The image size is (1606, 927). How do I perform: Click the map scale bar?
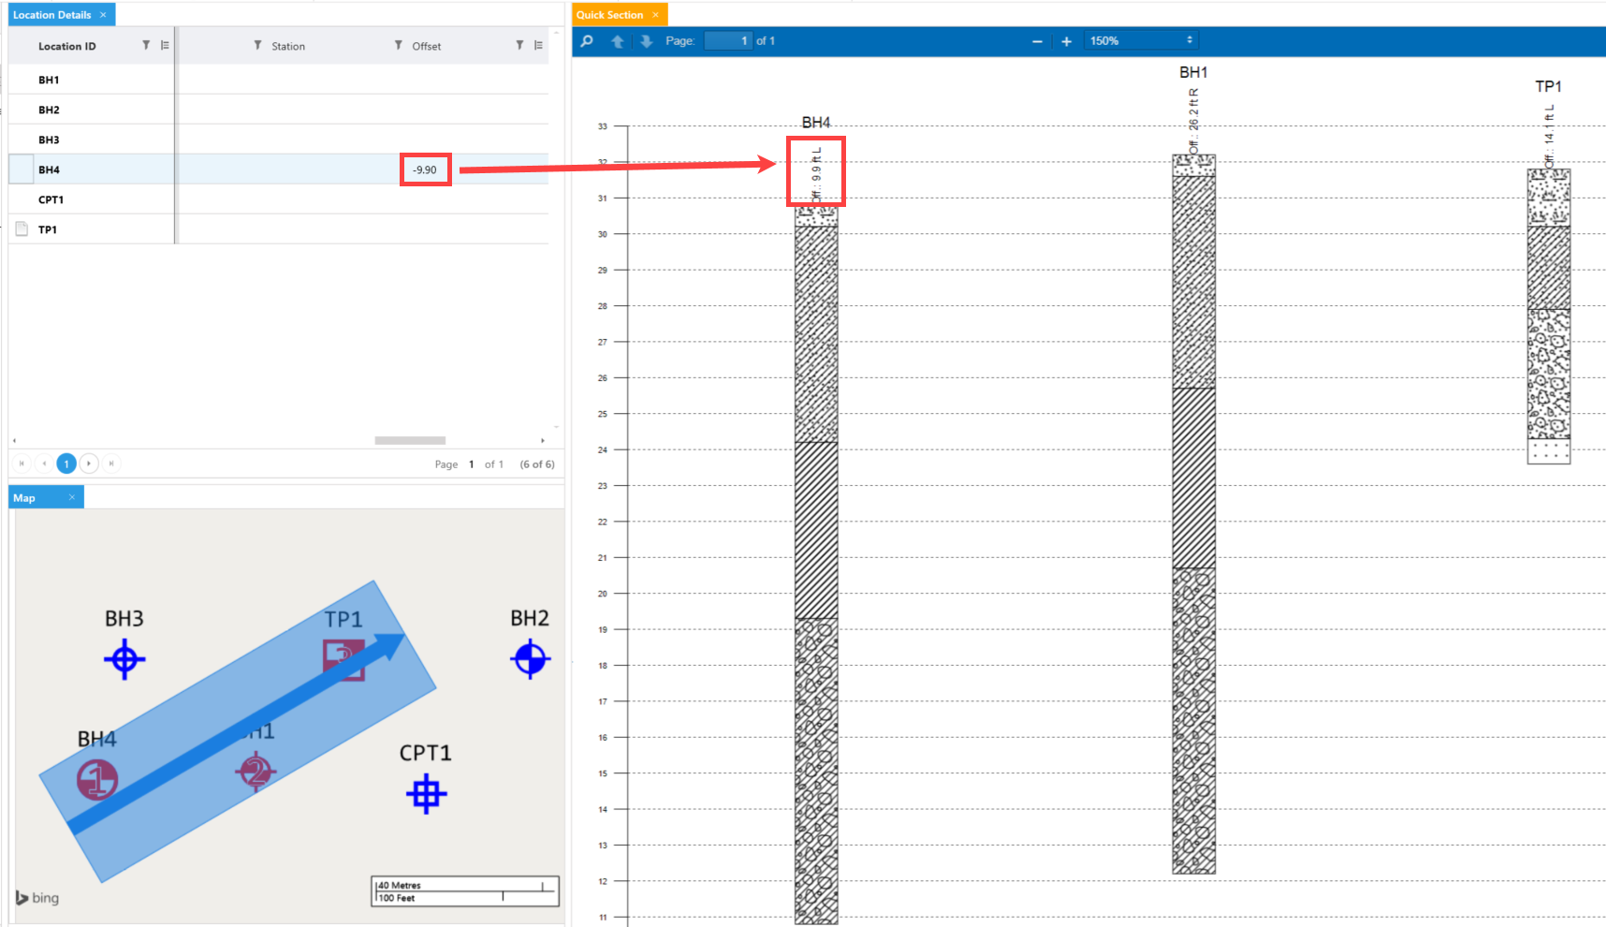click(465, 891)
